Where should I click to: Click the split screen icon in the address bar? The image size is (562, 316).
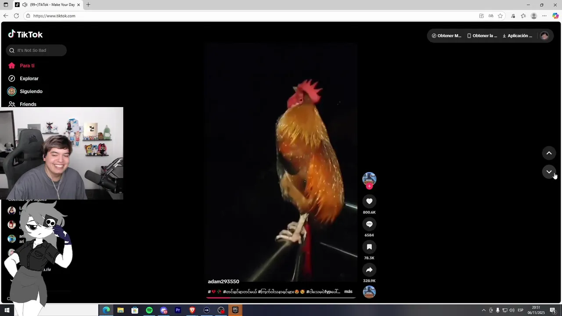click(x=481, y=16)
